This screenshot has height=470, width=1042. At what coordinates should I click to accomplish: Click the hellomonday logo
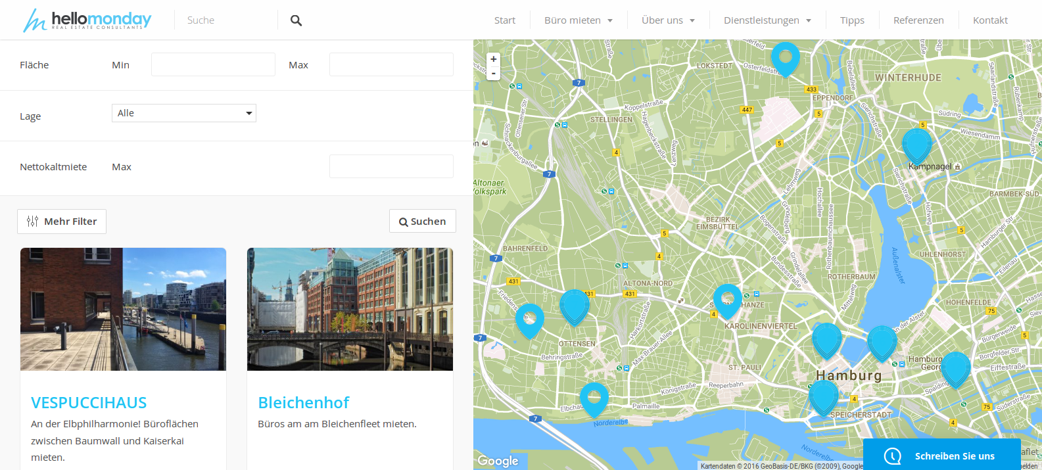(87, 20)
